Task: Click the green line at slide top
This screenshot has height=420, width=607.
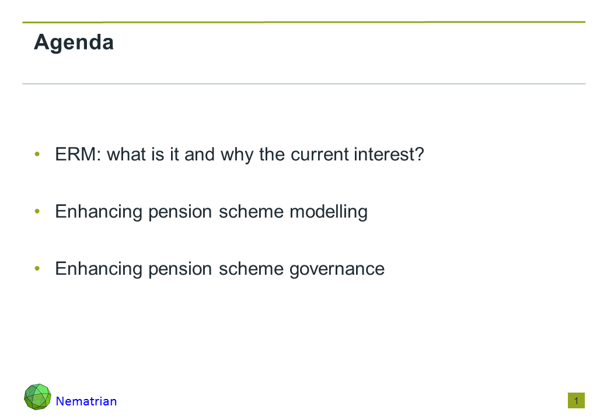Action: coord(303,22)
